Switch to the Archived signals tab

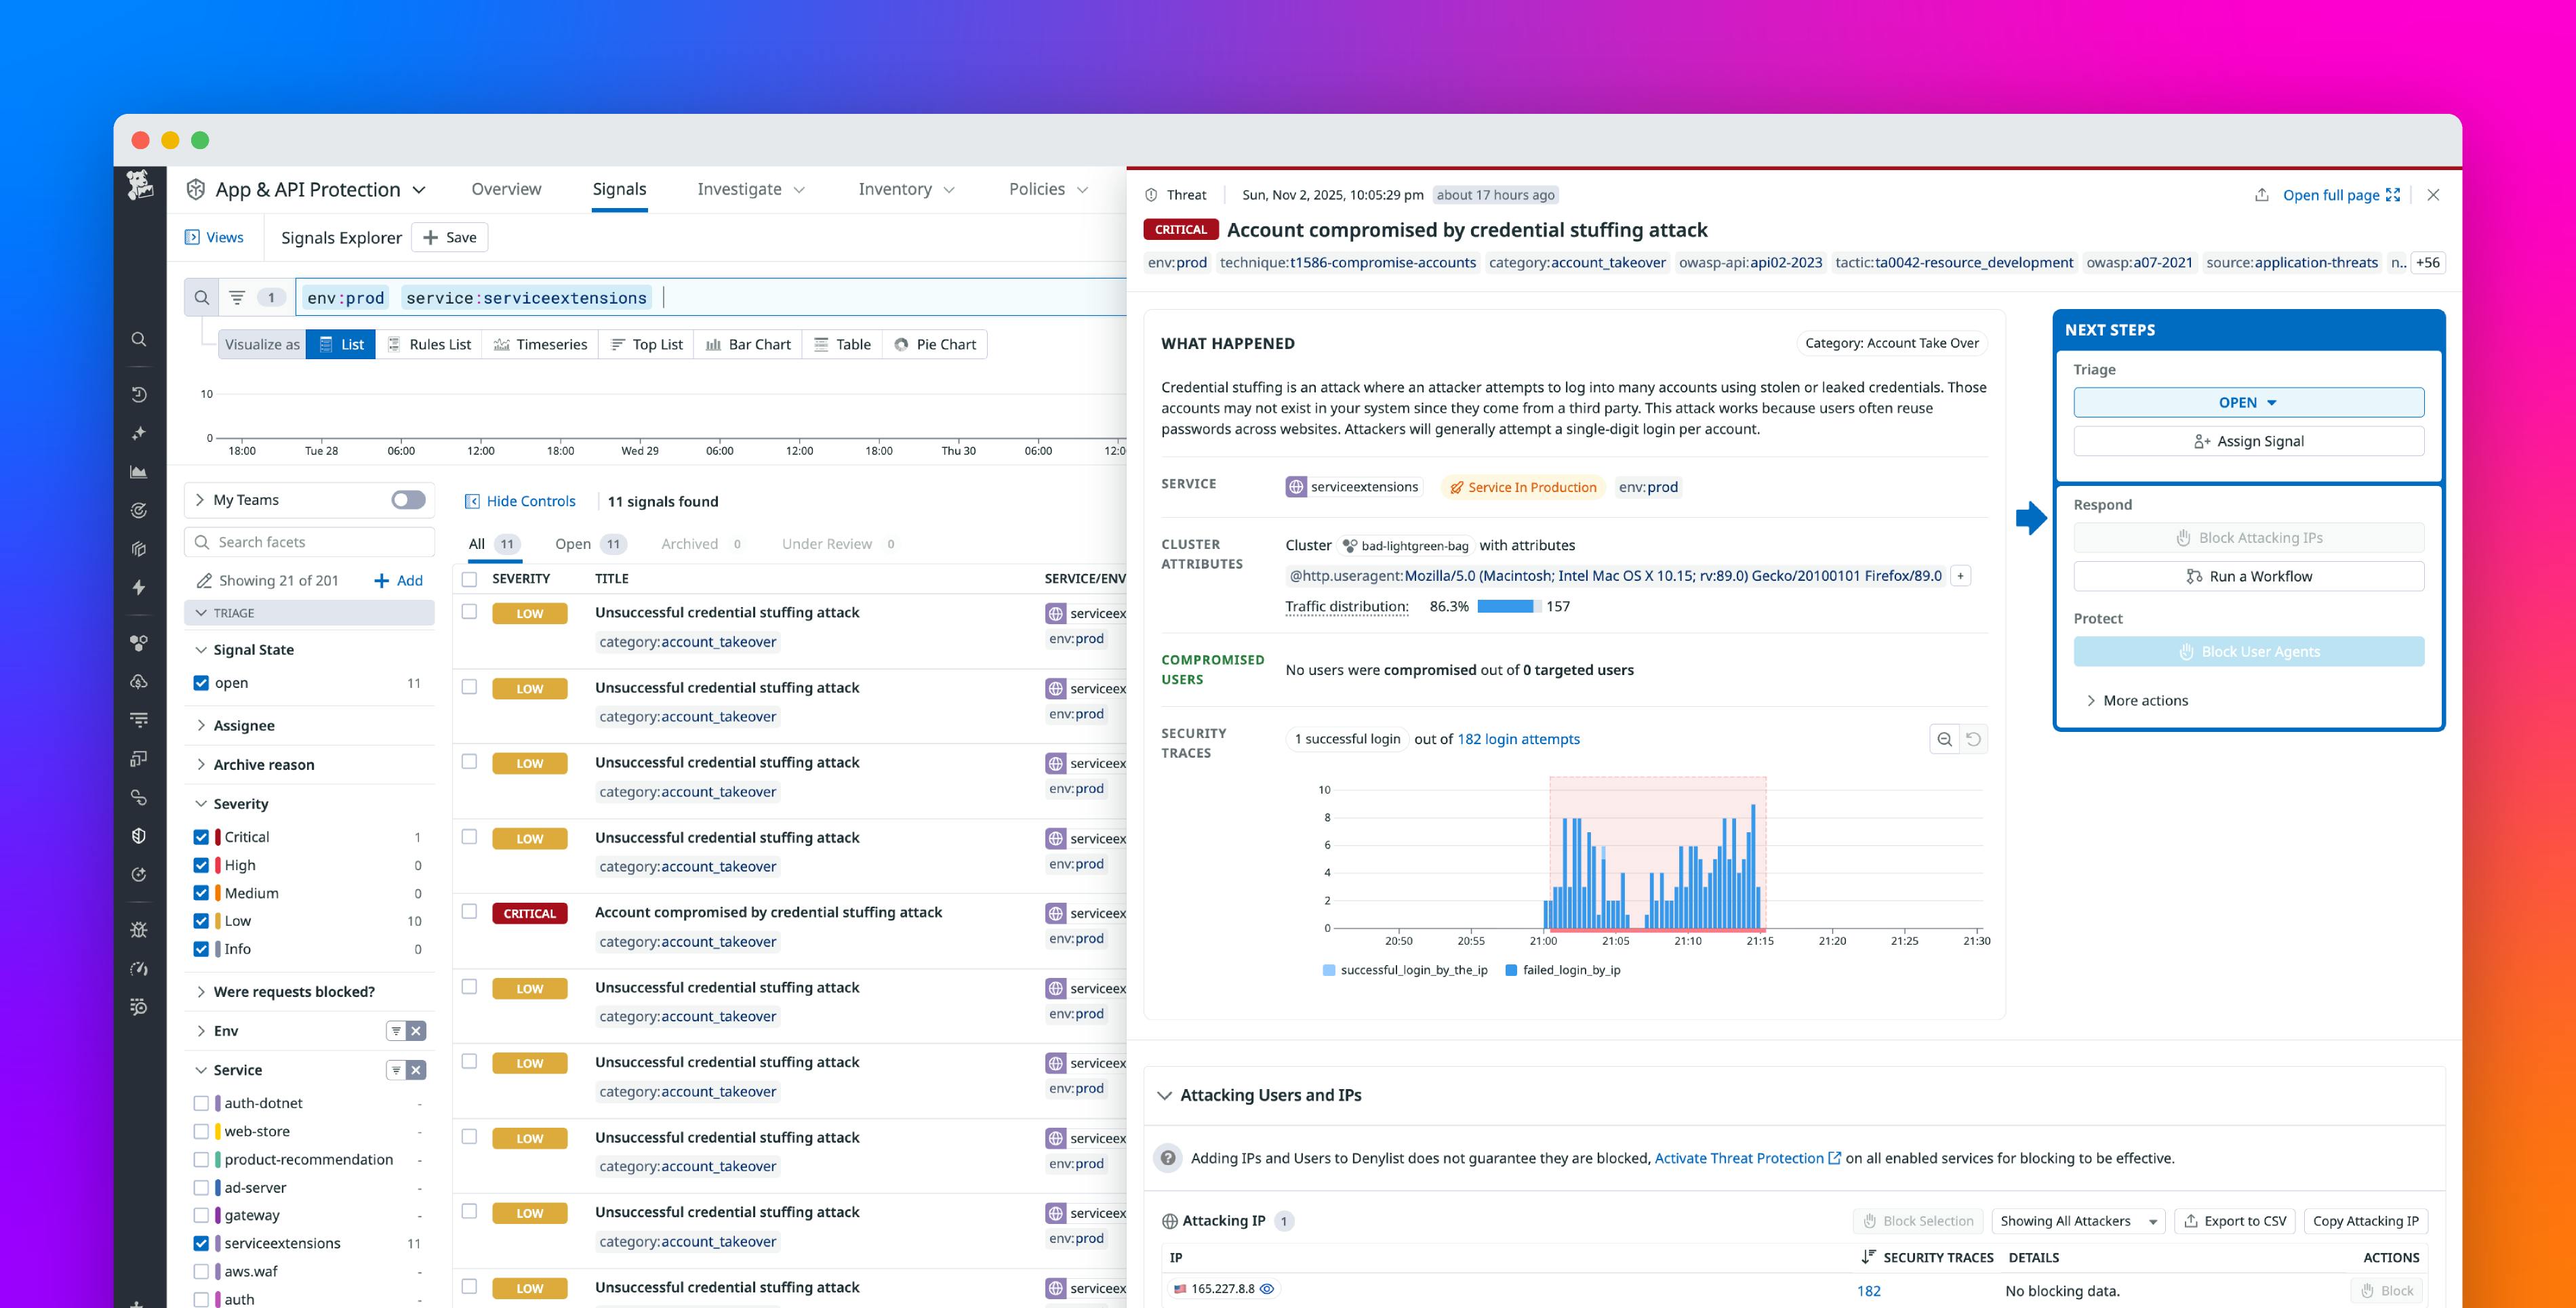tap(689, 543)
